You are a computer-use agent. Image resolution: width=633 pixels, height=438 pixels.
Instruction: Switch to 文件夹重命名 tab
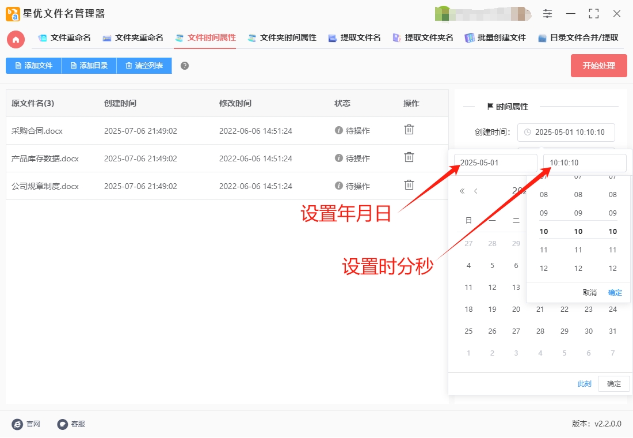click(133, 37)
